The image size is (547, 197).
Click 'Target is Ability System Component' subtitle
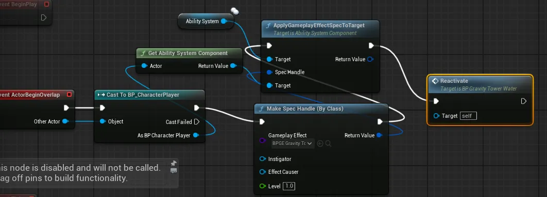tap(315, 33)
